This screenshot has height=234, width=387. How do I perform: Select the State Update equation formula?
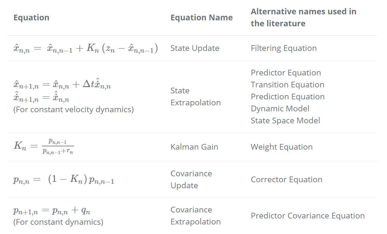(86, 48)
